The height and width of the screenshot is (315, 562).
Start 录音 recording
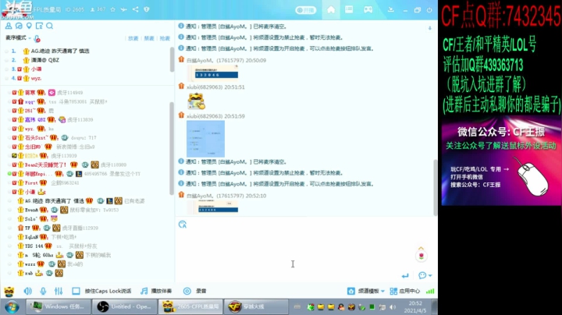pyautogui.click(x=195, y=291)
